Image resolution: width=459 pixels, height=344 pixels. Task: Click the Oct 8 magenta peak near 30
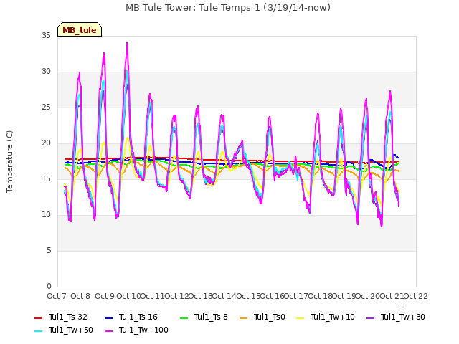(x=80, y=73)
